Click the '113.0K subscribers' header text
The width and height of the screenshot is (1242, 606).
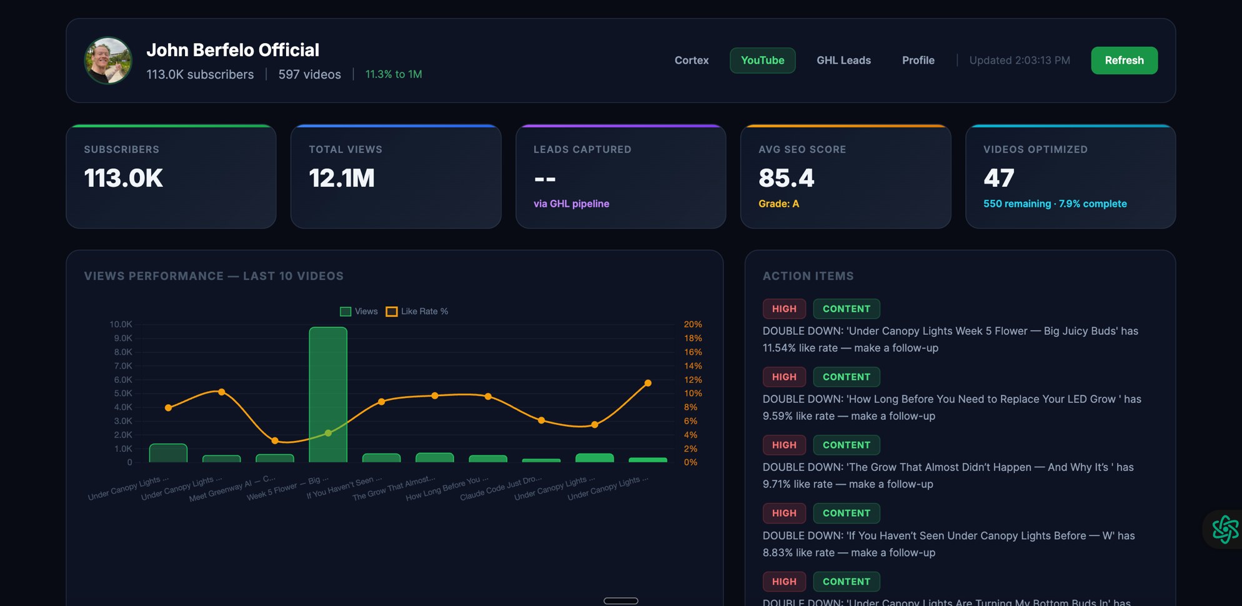200,74
